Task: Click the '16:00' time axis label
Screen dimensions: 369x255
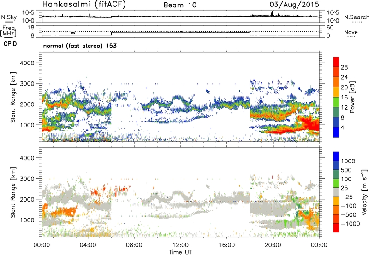Action: 226,245
